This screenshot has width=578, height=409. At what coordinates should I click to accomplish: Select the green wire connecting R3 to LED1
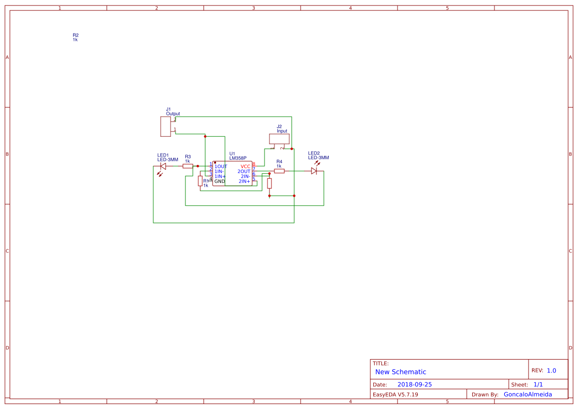[176, 166]
